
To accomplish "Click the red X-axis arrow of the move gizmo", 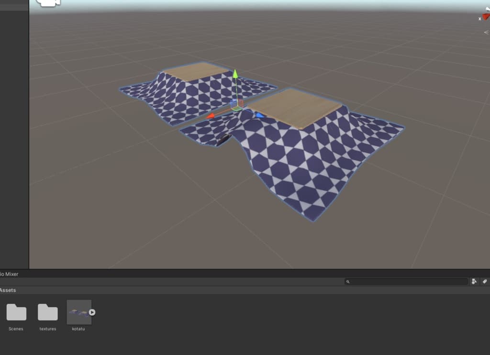I will pos(211,116).
